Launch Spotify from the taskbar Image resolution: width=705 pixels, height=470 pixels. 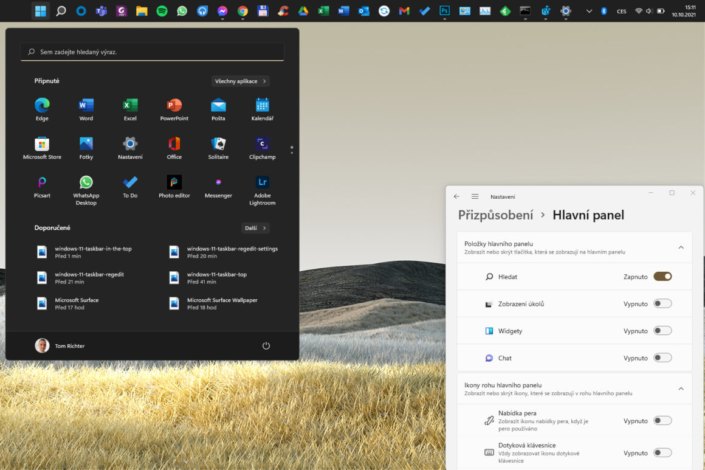pyautogui.click(x=162, y=10)
